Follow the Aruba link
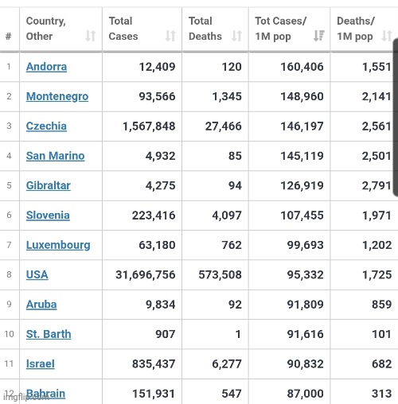Image resolution: width=398 pixels, height=404 pixels. pos(41,305)
